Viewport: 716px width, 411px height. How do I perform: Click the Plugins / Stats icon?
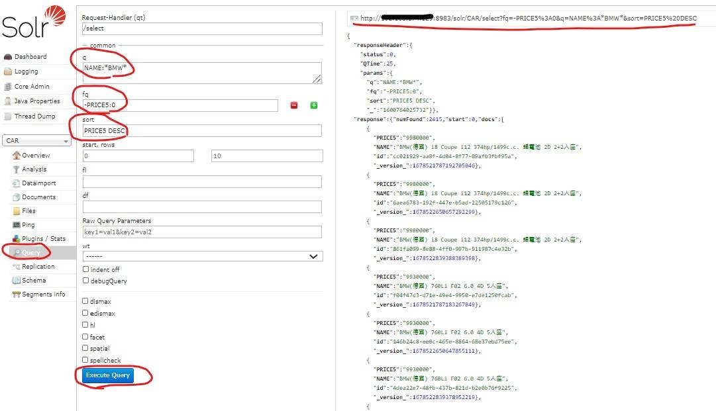pos(17,239)
